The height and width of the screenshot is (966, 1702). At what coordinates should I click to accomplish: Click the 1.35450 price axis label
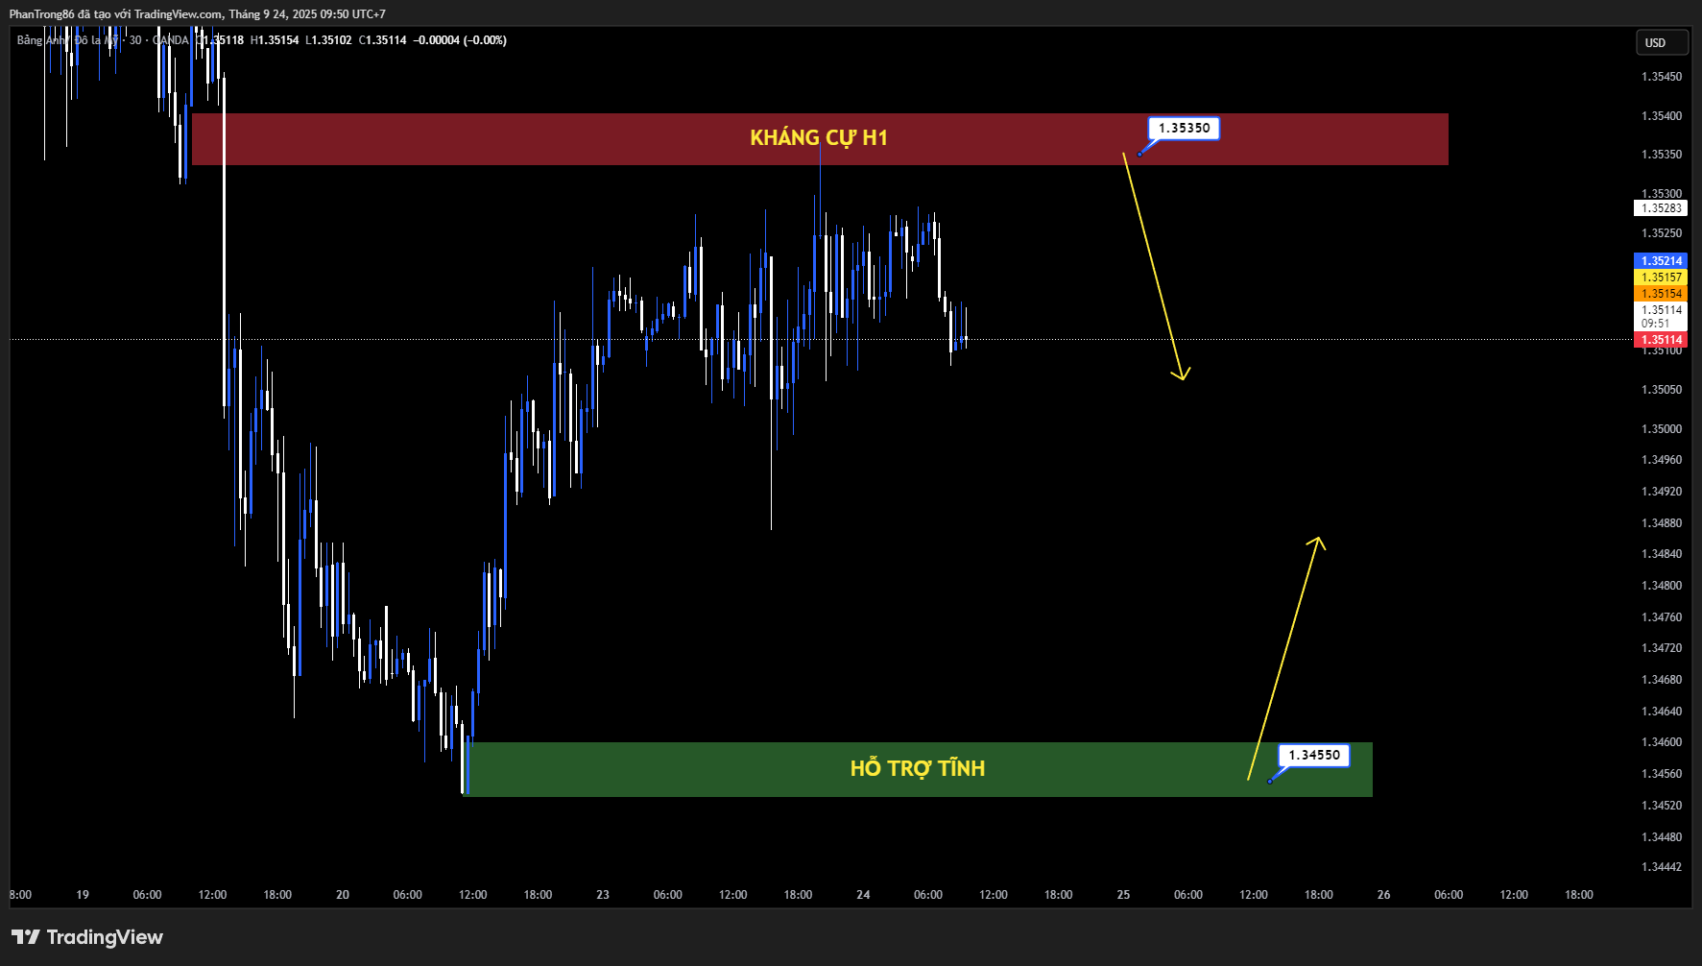[1662, 77]
